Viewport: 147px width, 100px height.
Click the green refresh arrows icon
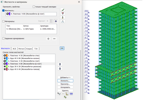65,97
